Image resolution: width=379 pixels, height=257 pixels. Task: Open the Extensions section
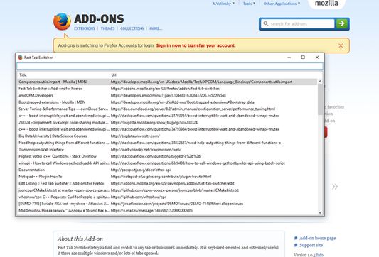(85, 28)
